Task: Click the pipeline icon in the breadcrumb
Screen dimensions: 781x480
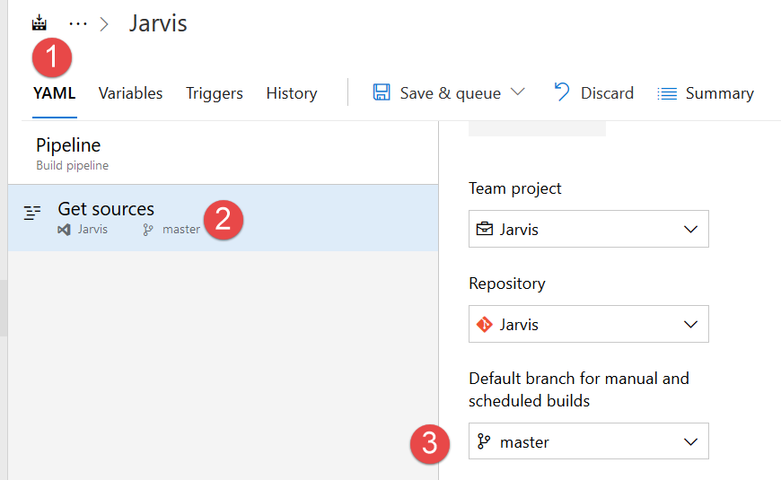Action: [x=39, y=23]
